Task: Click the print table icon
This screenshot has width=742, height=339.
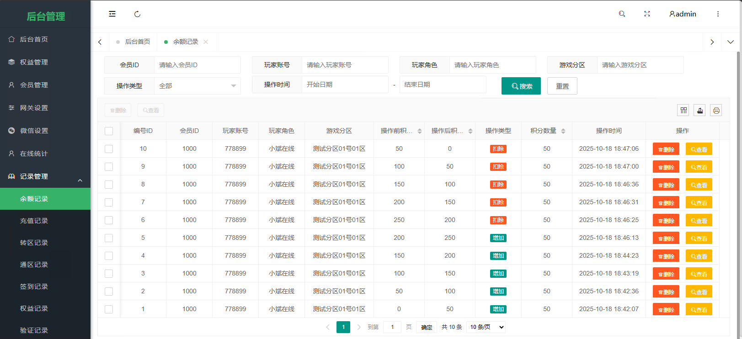Action: (x=716, y=110)
